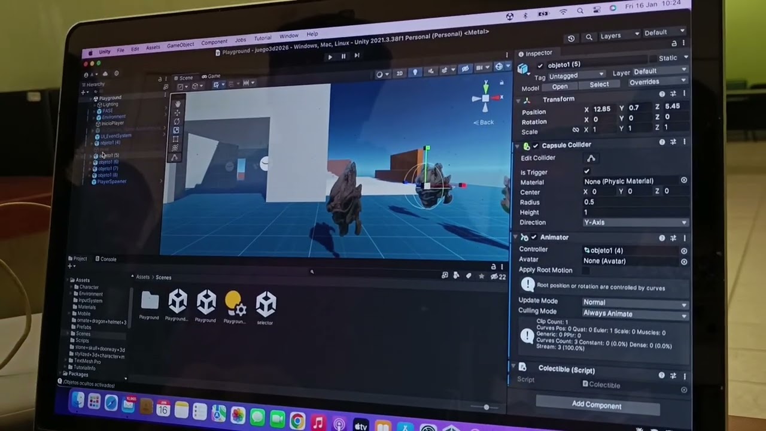Switch to the Scene tab
Screen dimensions: 766x431
(x=183, y=78)
